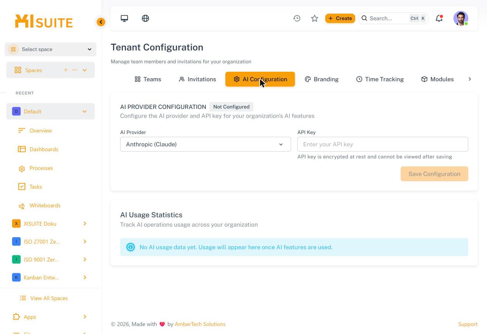Click View All Spaces
487x334 pixels.
coord(49,298)
